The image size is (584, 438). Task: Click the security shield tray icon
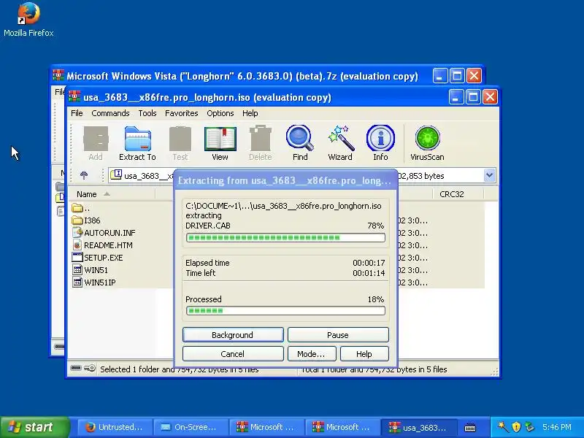(516, 427)
